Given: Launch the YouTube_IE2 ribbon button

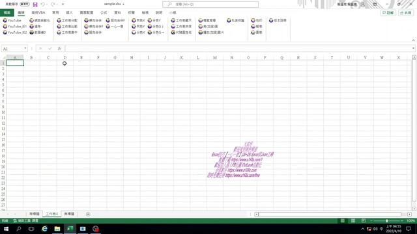Looking at the screenshot, I should point(15,32).
